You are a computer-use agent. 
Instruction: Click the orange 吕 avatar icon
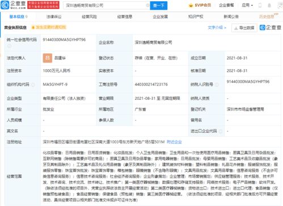pyautogui.click(x=48, y=58)
